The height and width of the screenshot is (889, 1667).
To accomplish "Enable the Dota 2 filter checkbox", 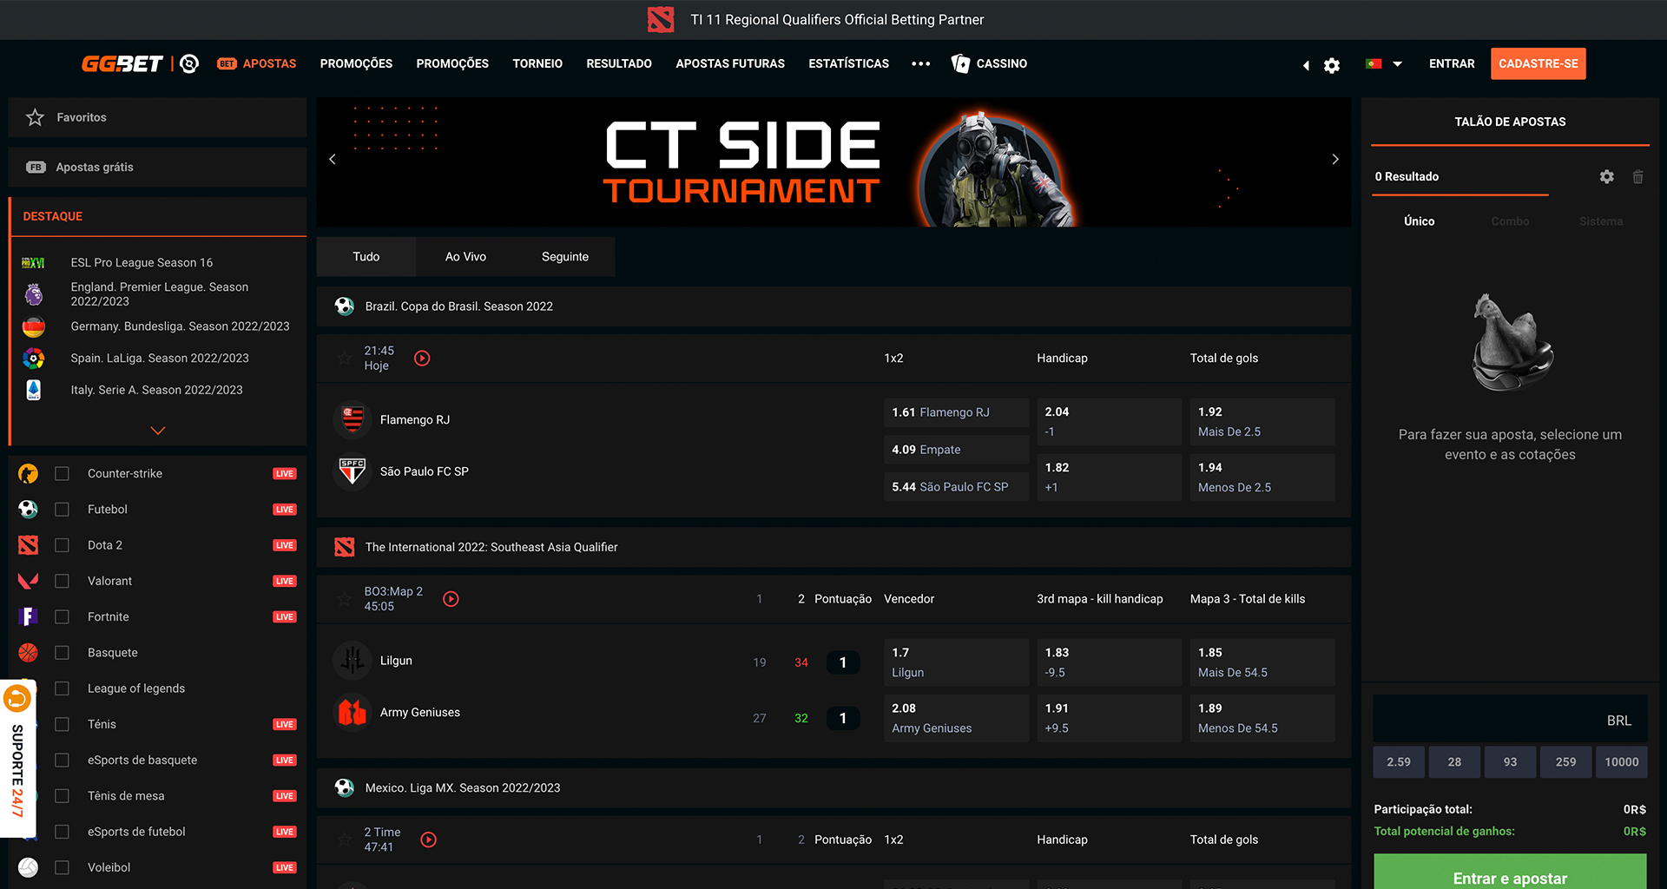I will pyautogui.click(x=62, y=545).
